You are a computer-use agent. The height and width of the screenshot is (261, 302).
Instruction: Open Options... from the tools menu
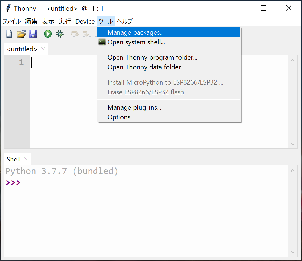pos(169,117)
